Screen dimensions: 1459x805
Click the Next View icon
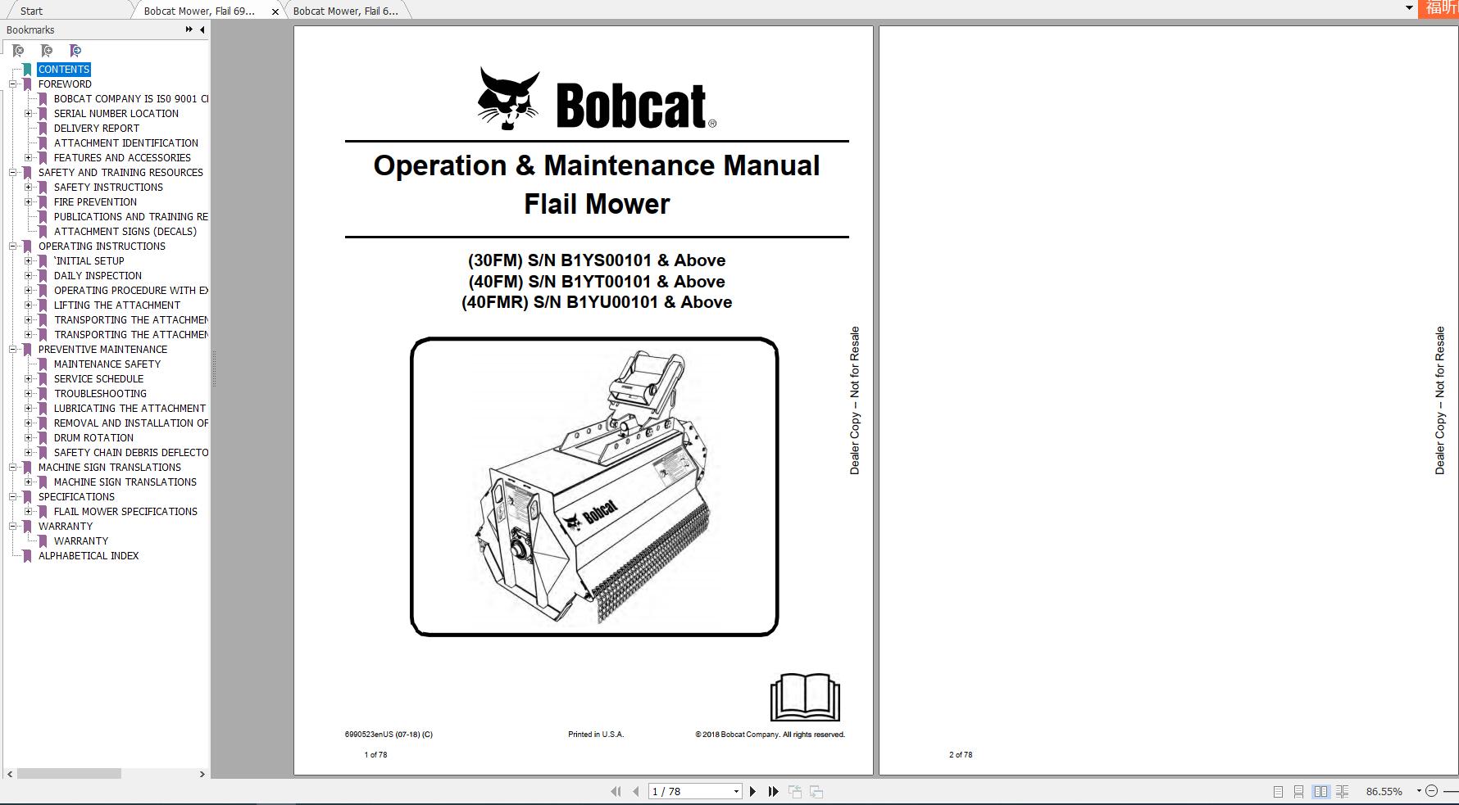(x=815, y=791)
